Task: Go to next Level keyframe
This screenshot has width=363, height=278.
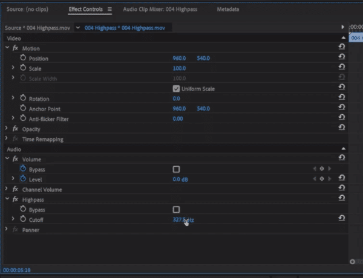Action: [329, 179]
